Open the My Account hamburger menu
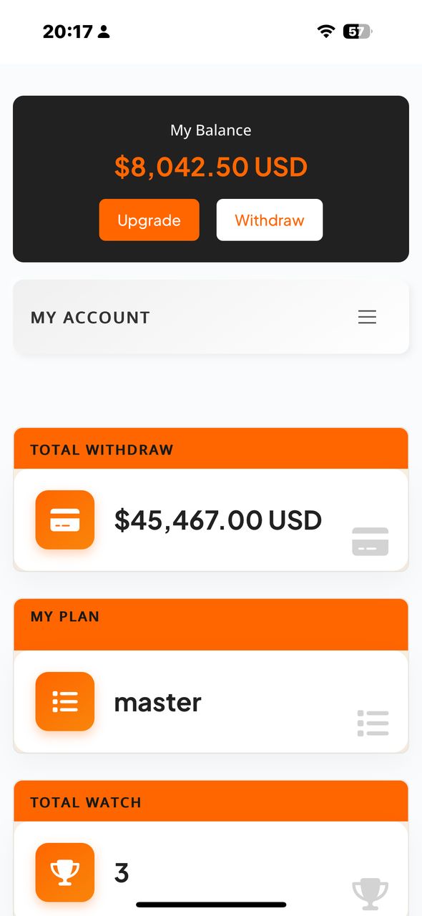This screenshot has width=422, height=916. (367, 317)
